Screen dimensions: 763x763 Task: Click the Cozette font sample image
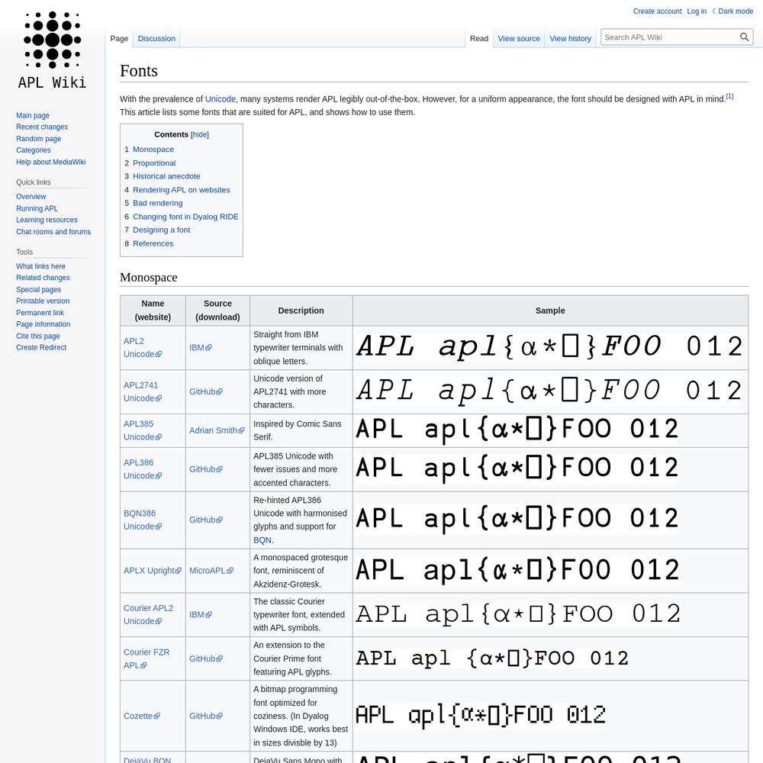(x=481, y=716)
